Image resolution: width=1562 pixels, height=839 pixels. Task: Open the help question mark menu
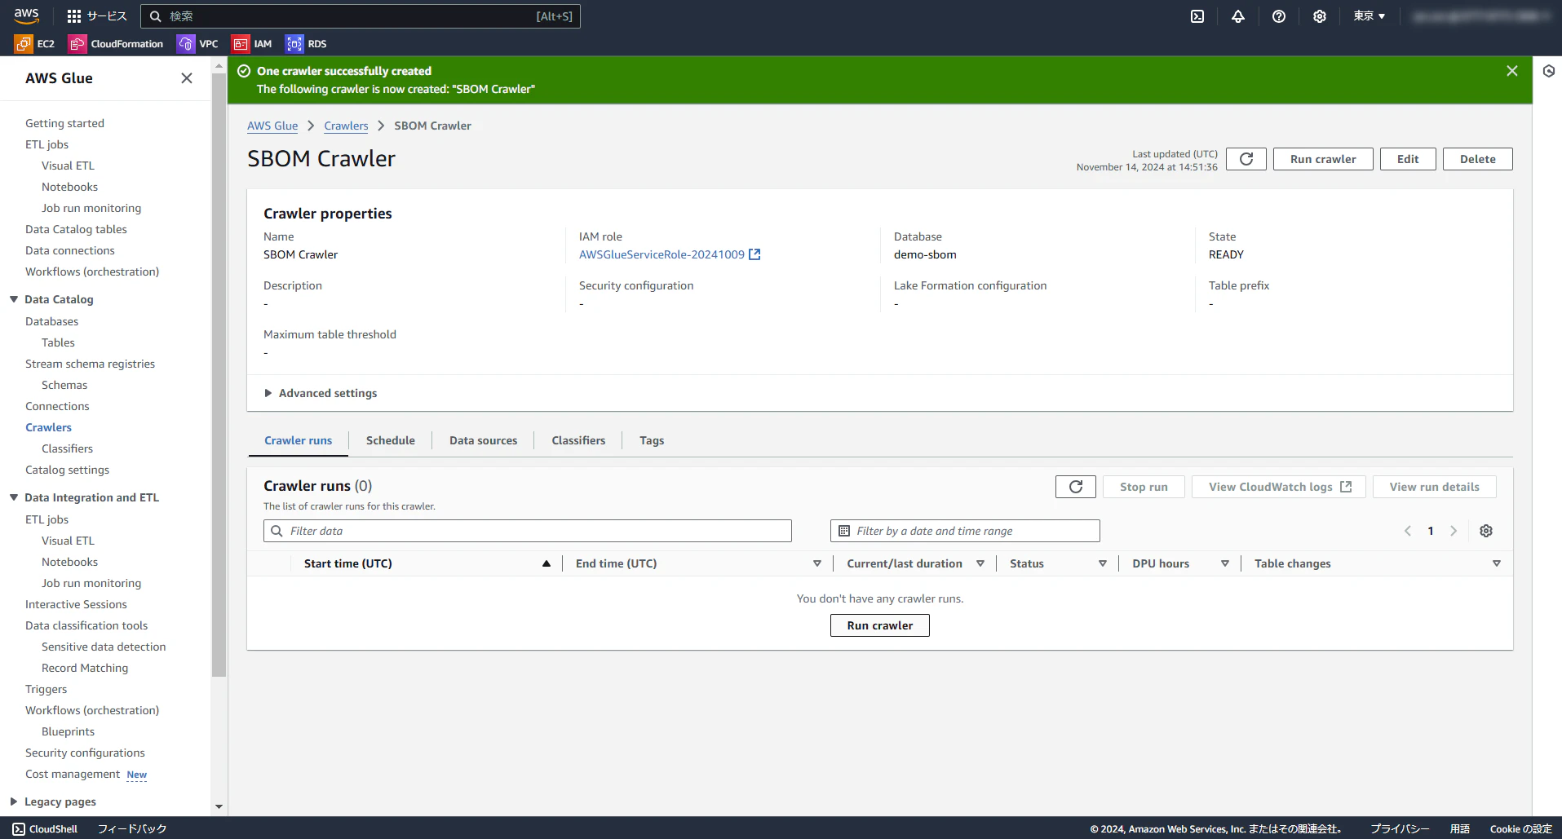tap(1279, 16)
